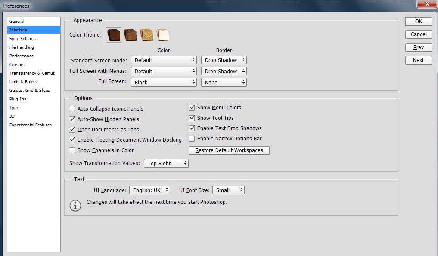
Task: Uncheck Show Menu Colors
Action: pos(192,108)
